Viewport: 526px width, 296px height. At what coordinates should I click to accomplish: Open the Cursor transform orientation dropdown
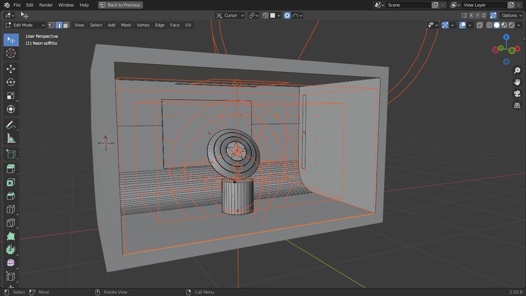[230, 15]
